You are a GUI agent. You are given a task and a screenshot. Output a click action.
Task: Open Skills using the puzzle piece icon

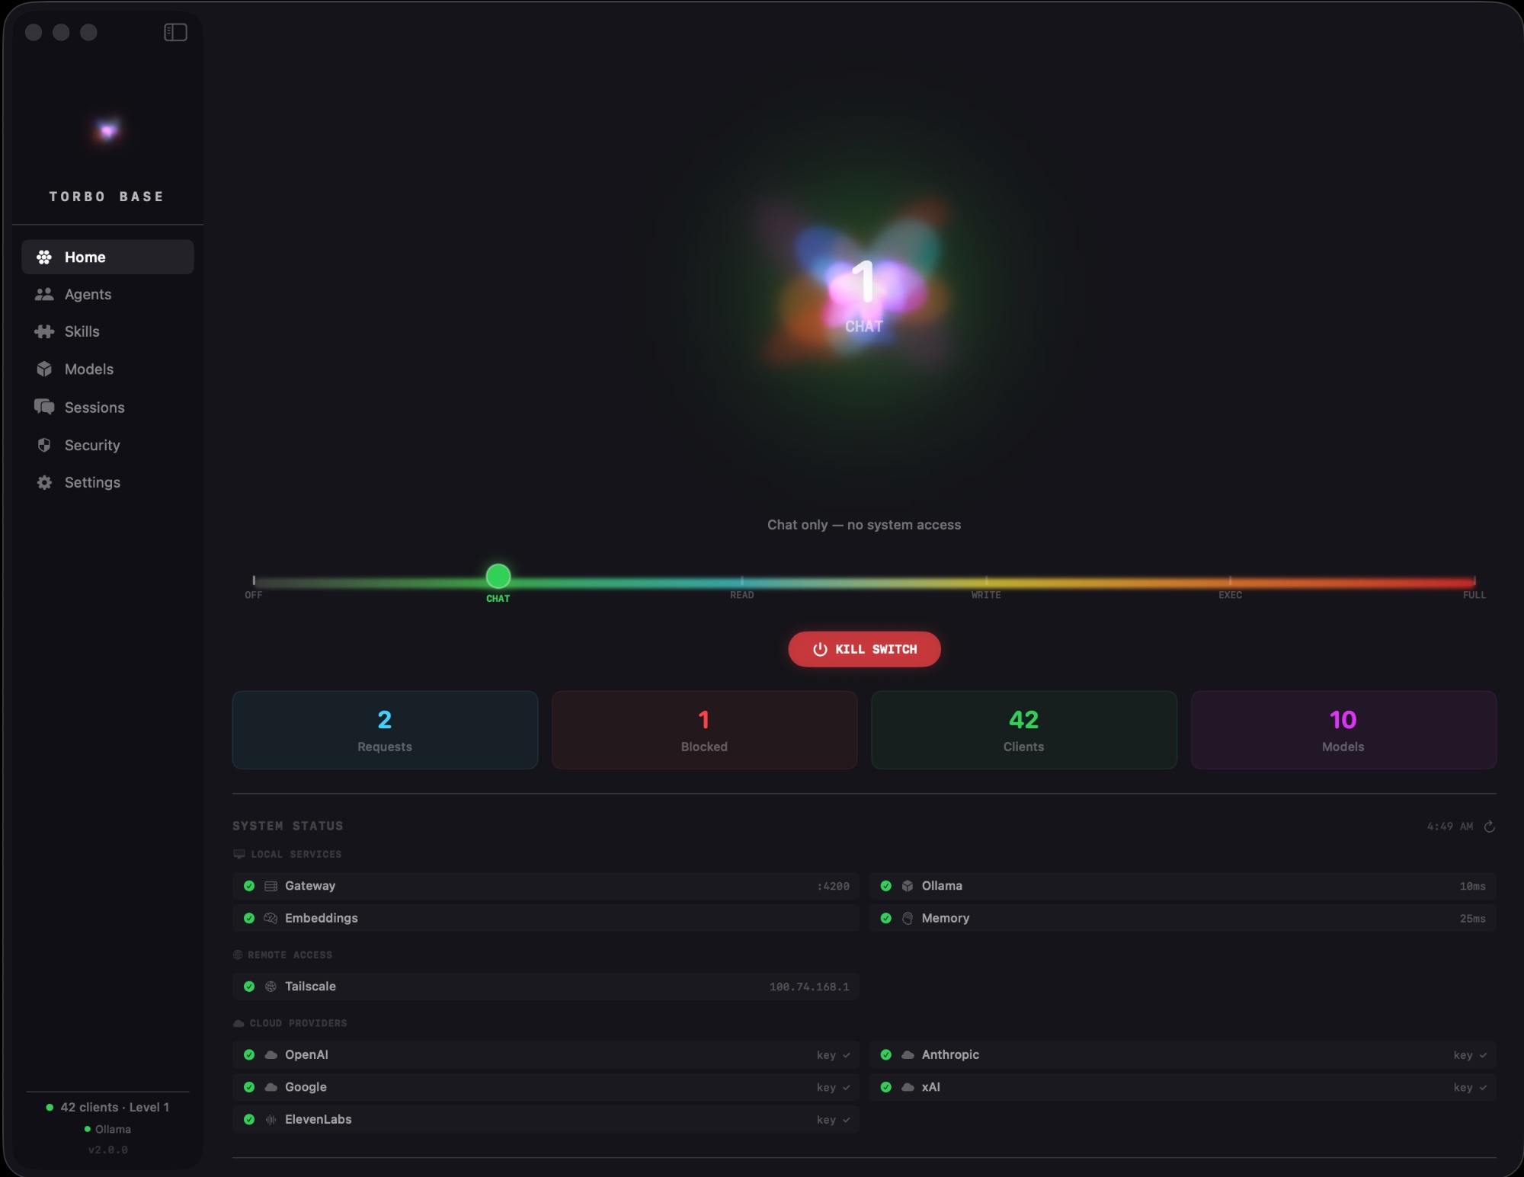45,331
